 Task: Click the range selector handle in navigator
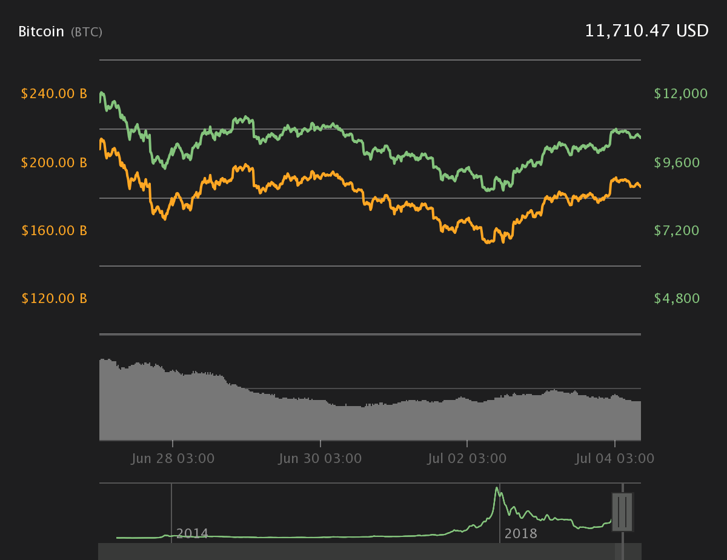[622, 512]
